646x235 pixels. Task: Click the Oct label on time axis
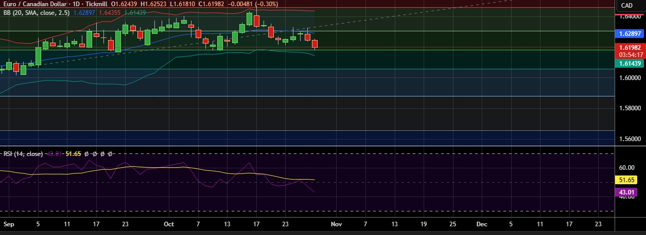(x=168, y=224)
